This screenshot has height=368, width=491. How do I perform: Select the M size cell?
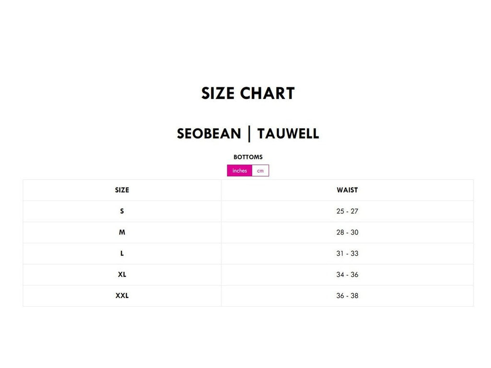(x=122, y=232)
